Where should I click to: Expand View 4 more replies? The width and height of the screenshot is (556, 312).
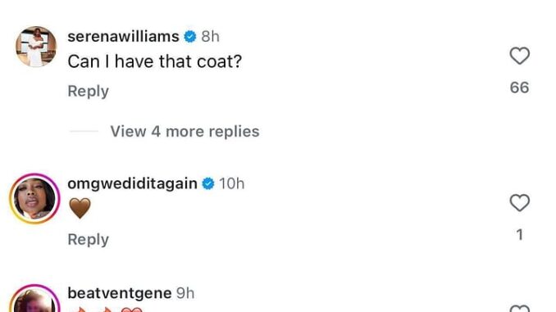coord(185,131)
